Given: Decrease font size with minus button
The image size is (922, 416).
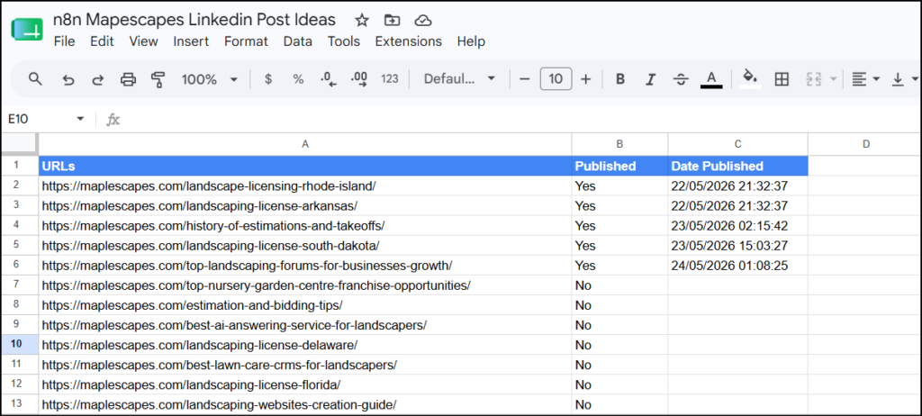Looking at the screenshot, I should 525,79.
